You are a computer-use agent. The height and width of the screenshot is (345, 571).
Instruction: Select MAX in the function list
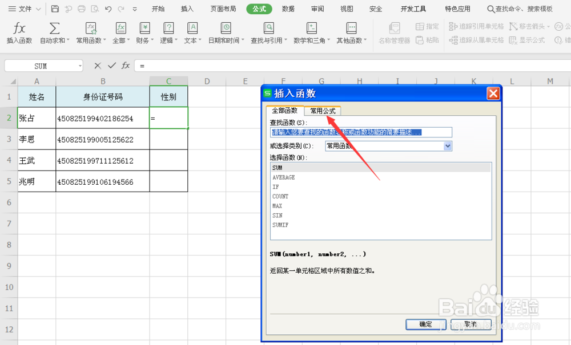381,206
